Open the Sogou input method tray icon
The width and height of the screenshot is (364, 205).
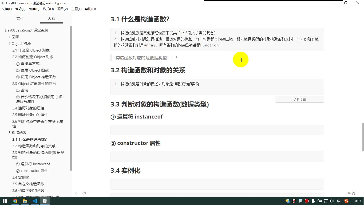pyautogui.click(x=346, y=201)
